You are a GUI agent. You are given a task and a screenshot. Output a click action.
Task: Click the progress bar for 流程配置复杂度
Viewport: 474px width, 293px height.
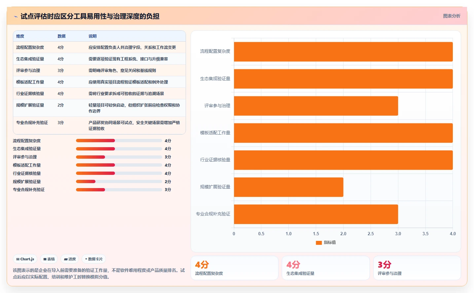pyautogui.click(x=119, y=141)
